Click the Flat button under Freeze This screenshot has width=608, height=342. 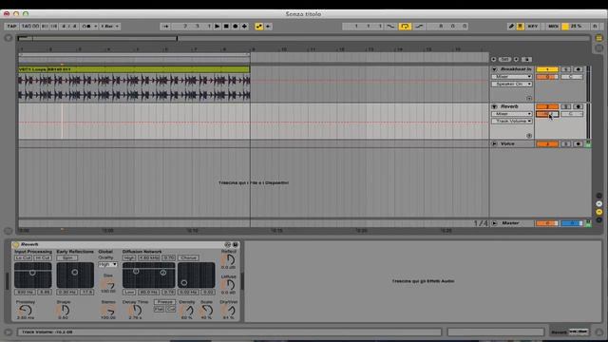click(159, 309)
